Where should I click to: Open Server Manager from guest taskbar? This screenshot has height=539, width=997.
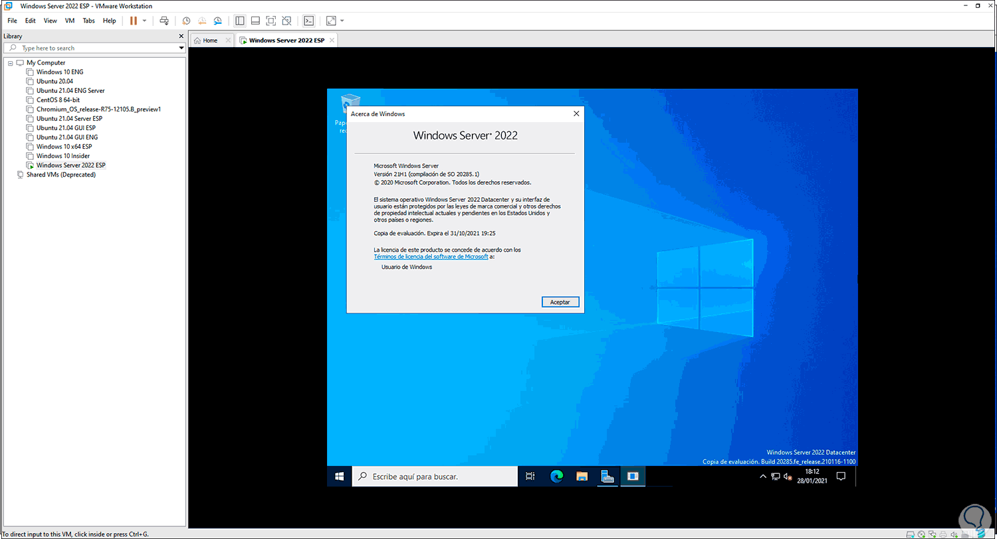(606, 476)
